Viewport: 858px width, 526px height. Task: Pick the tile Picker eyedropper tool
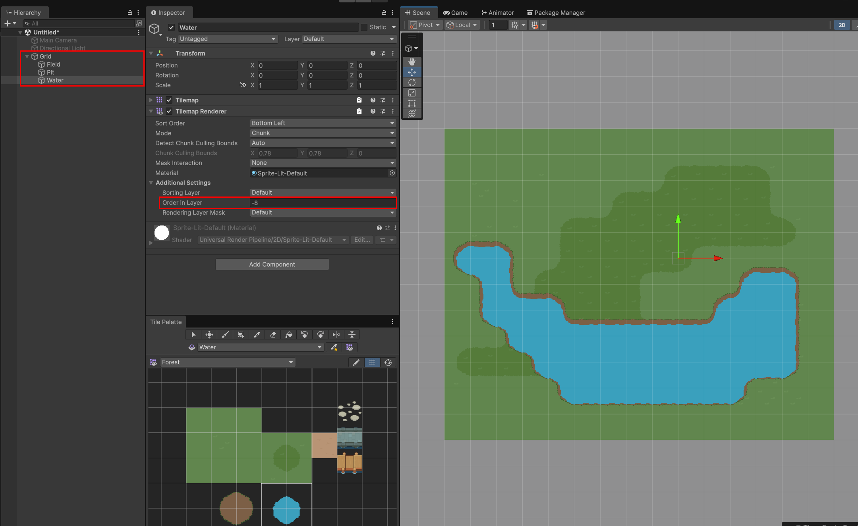(257, 335)
